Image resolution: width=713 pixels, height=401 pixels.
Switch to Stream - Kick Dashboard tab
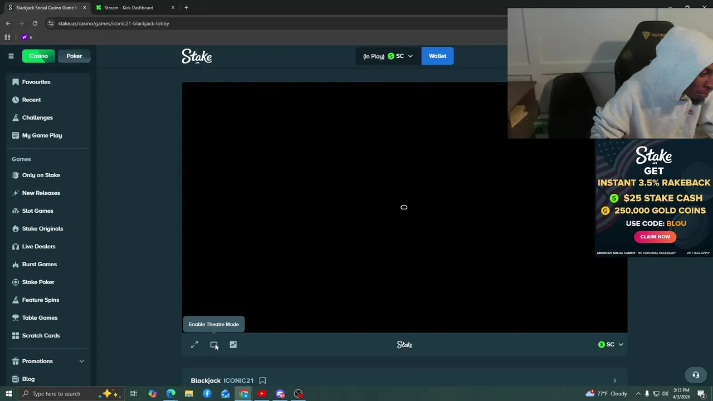pyautogui.click(x=129, y=8)
